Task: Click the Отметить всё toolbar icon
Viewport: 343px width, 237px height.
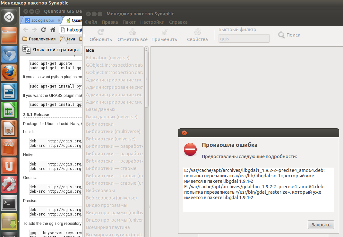Action: click(133, 32)
